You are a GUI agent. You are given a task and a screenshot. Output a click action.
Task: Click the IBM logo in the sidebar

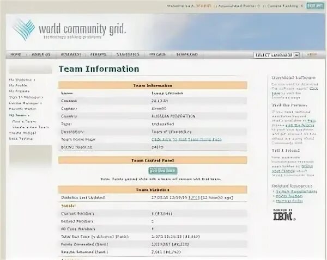tap(284, 215)
